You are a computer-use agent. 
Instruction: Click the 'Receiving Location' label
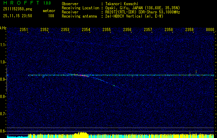pos(80,8)
